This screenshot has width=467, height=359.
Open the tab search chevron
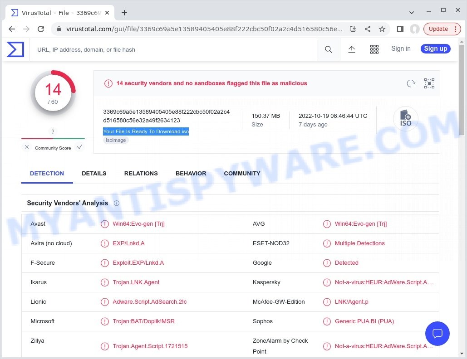click(x=411, y=13)
